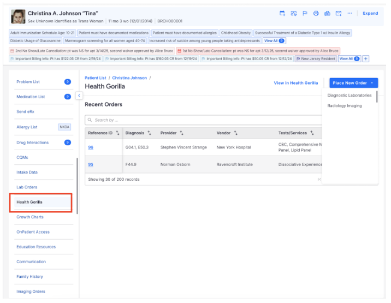The height and width of the screenshot is (303, 391).
Task: Open CQMs in sidebar
Action: pos(22,157)
